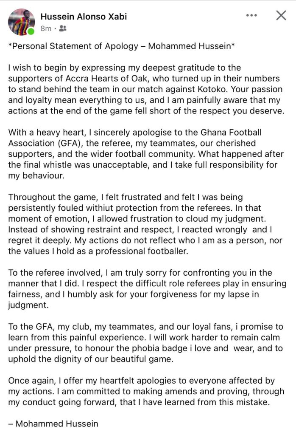Click the friends audience icon beside 8m
This screenshot has height=435, width=296.
click(x=63, y=29)
